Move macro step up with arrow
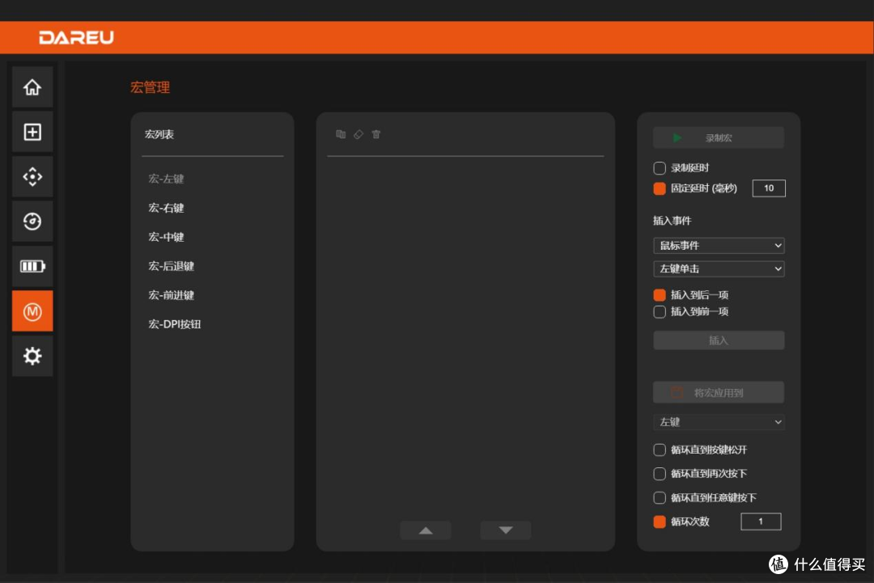 (426, 530)
